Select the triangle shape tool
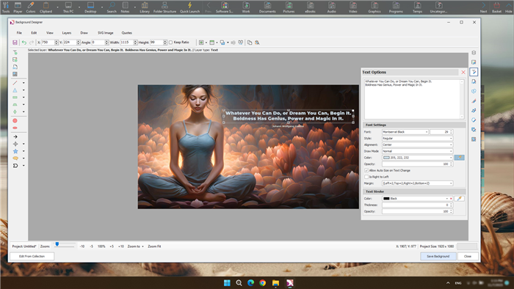The width and height of the screenshot is (514, 289). [x=15, y=90]
